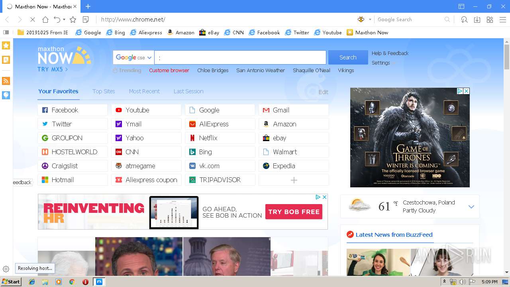
Task: Go to the home page icon
Action: [45, 20]
